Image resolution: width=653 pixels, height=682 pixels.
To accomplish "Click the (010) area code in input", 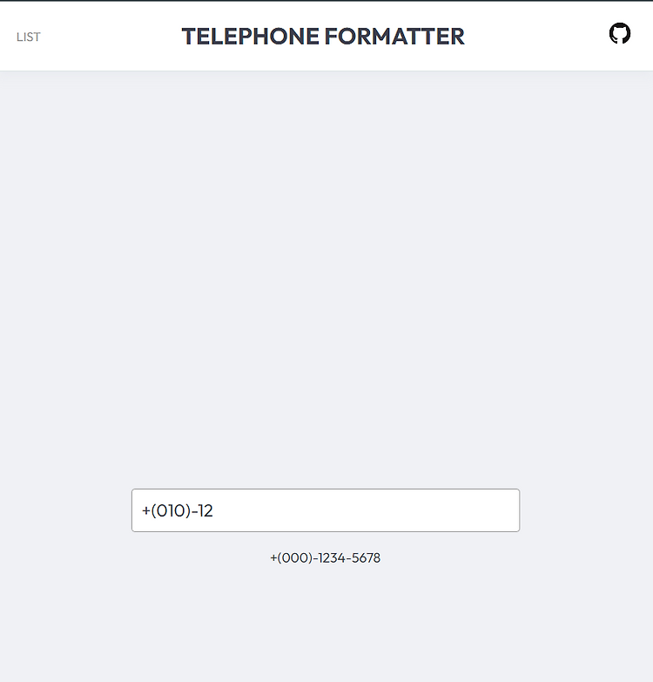I will [x=171, y=510].
